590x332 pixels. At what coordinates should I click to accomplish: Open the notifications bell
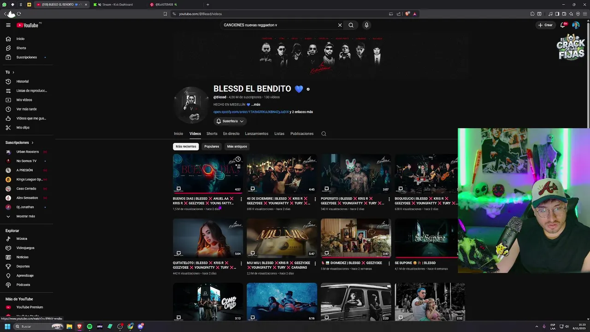point(563,25)
